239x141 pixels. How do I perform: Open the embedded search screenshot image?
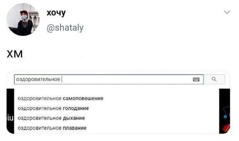118,102
